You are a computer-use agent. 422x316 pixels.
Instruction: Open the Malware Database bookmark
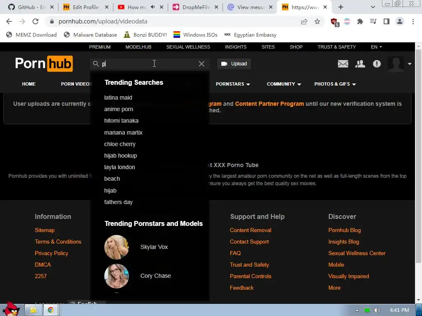coord(90,35)
